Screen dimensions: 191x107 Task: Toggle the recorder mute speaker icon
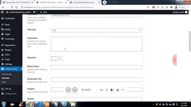(x=102, y=90)
